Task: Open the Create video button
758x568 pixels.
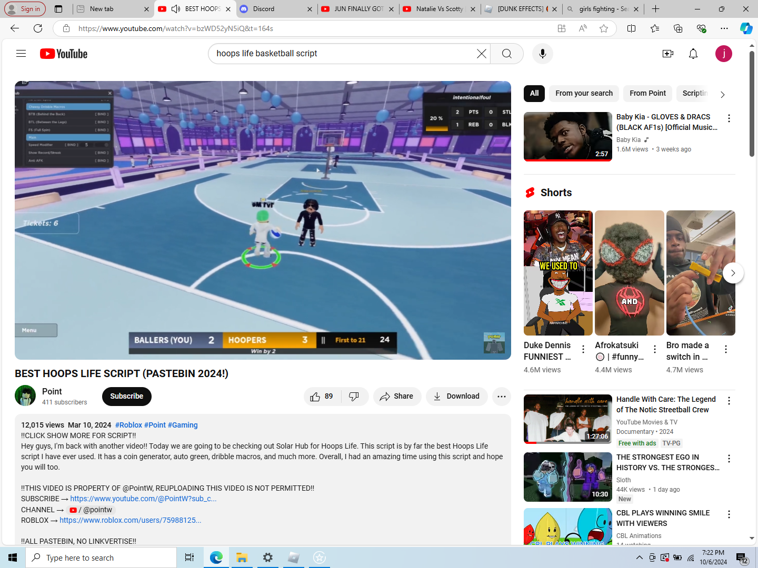Action: [668, 54]
